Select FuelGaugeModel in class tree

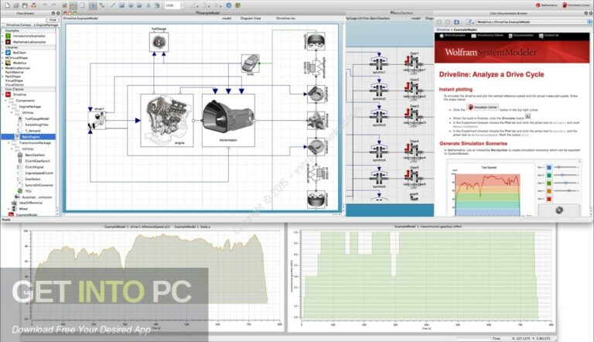(x=37, y=118)
